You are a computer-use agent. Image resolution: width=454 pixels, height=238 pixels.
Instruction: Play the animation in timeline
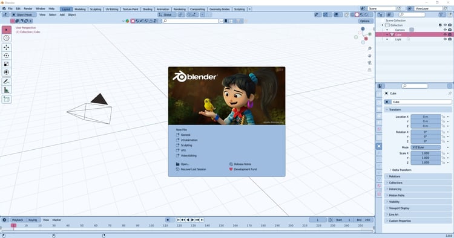(x=192, y=220)
